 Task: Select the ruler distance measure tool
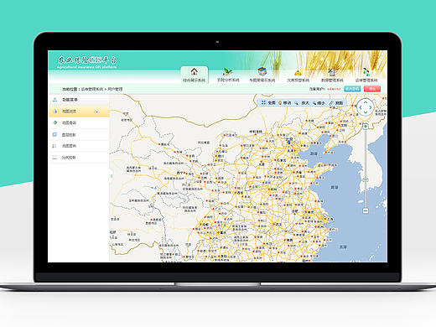[x=335, y=103]
